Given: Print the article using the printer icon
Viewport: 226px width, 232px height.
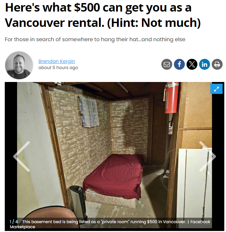Looking at the screenshot, I should 217,64.
